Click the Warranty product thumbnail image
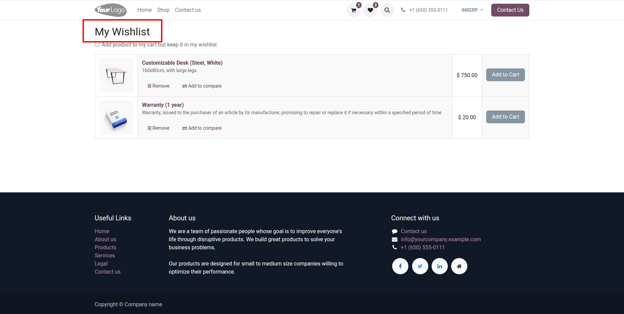 [116, 118]
